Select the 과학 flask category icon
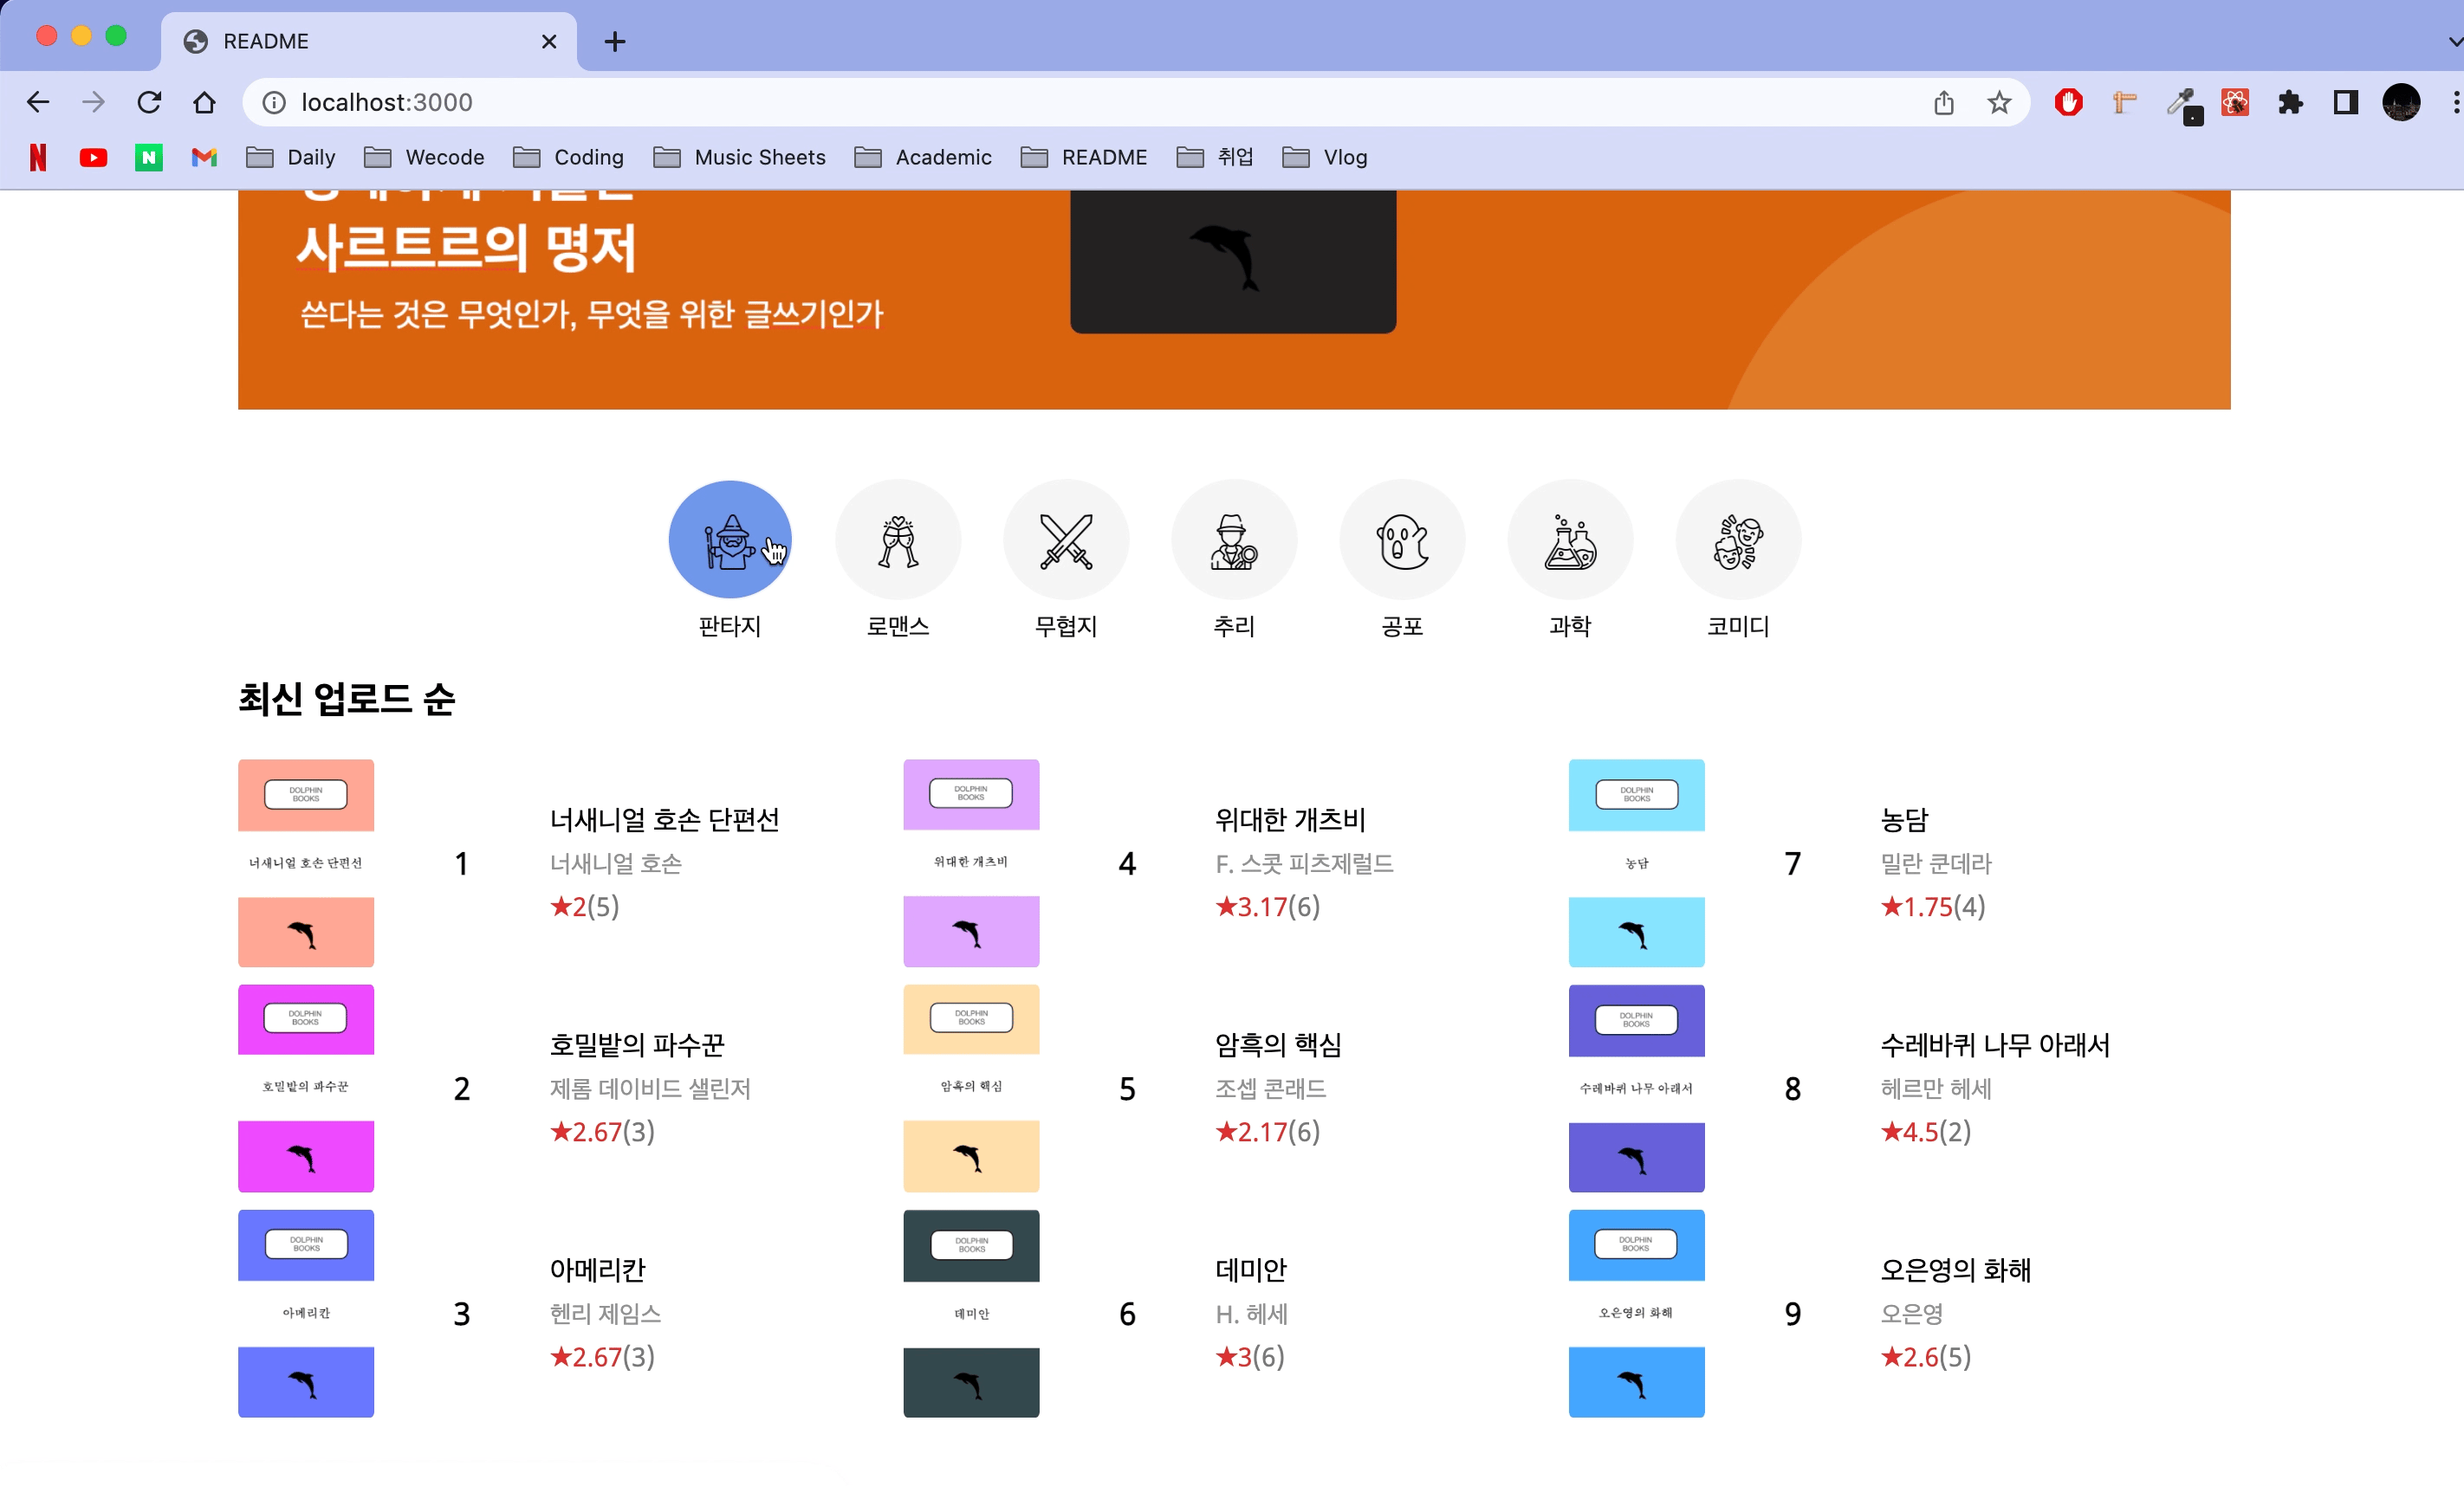The height and width of the screenshot is (1486, 2464). pos(1570,539)
